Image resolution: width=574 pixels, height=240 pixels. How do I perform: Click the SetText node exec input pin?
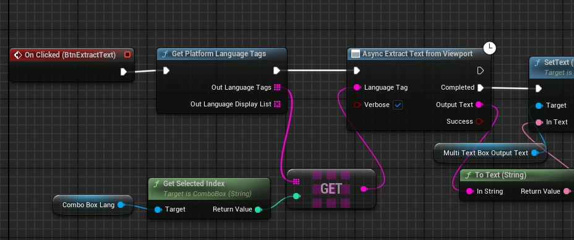click(539, 88)
